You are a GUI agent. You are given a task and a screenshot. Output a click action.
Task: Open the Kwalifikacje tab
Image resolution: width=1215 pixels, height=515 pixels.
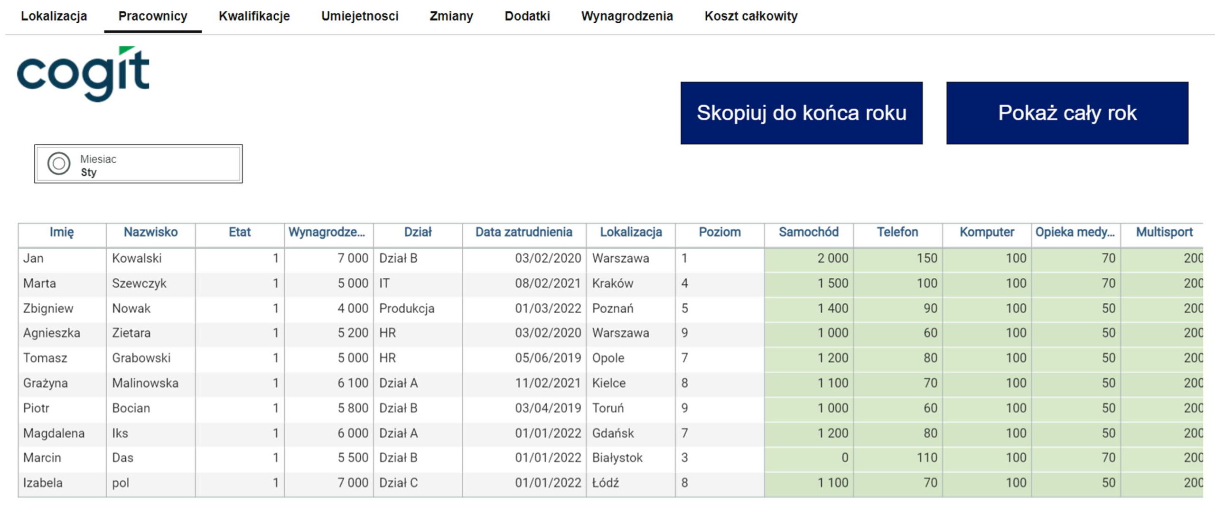pyautogui.click(x=254, y=16)
